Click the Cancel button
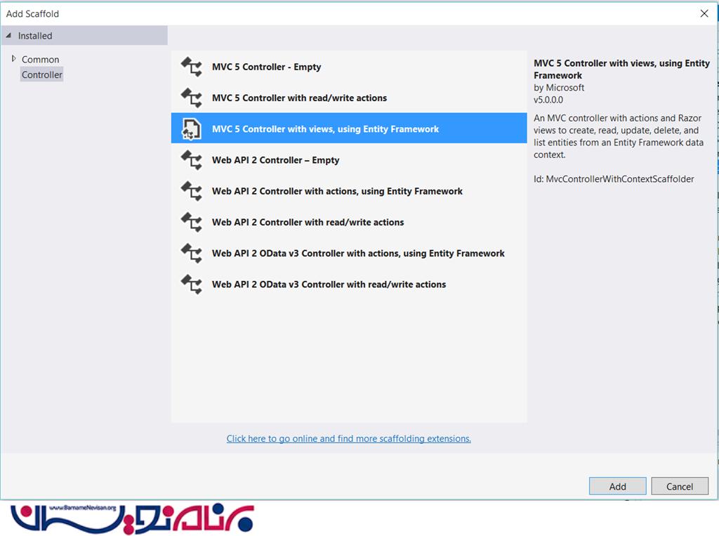The height and width of the screenshot is (536, 719). [x=680, y=486]
